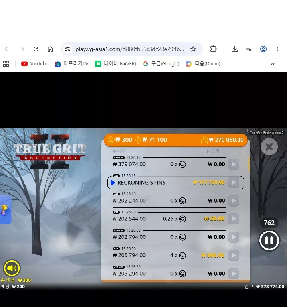This screenshot has width=287, height=307.
Task: Go forward one page in browser
Action: coord(22,49)
